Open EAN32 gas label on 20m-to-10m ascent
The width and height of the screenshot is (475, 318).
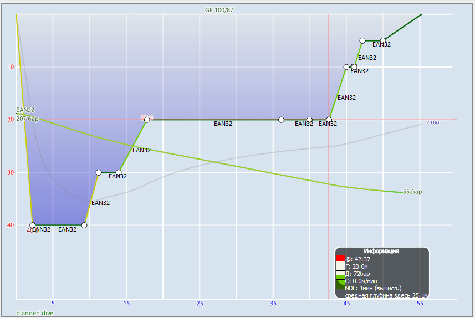click(346, 98)
